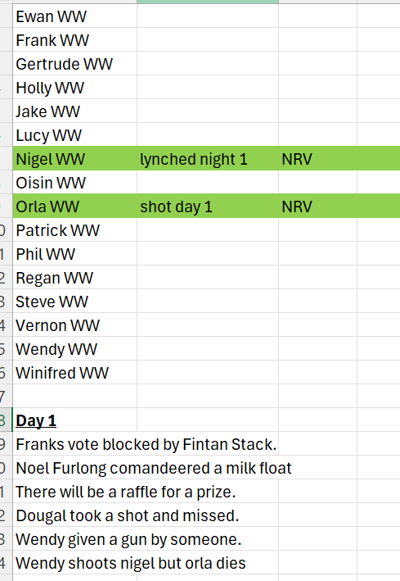Click the Patrick WW cell
Screen dimensions: 400x581
[x=74, y=229]
